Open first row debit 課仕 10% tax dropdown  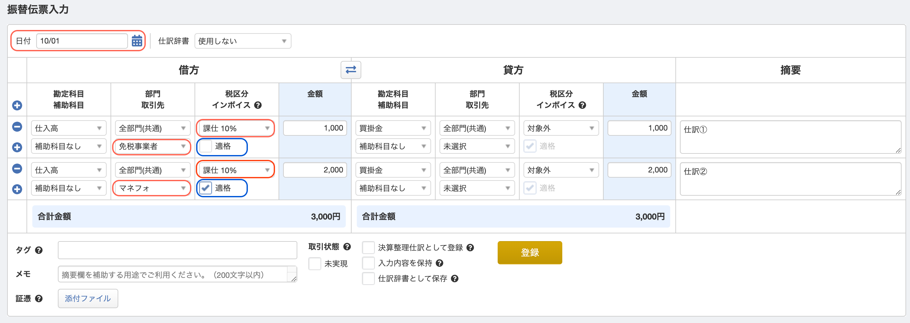(236, 128)
